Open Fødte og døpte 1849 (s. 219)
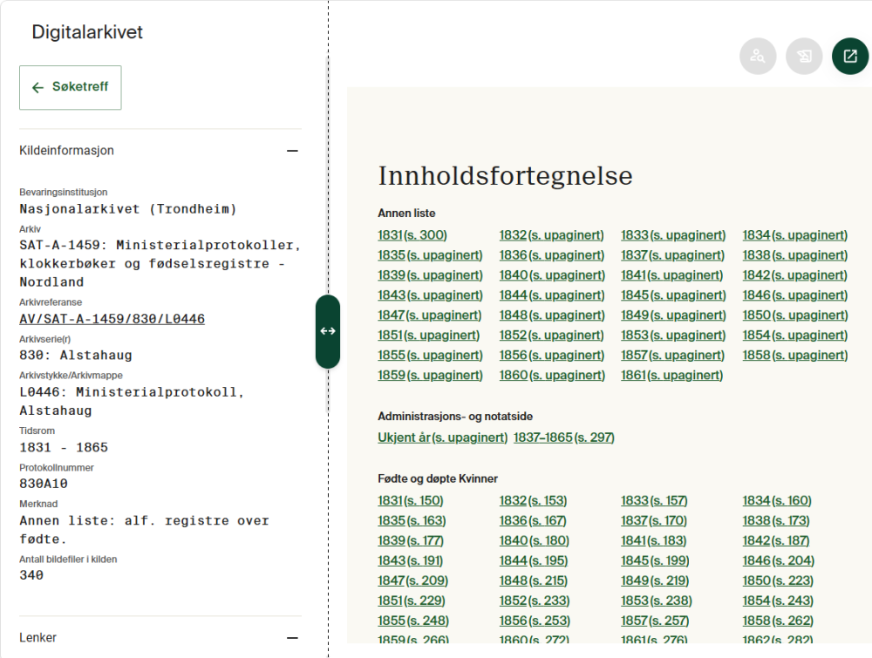Image resolution: width=872 pixels, height=658 pixels. click(655, 580)
